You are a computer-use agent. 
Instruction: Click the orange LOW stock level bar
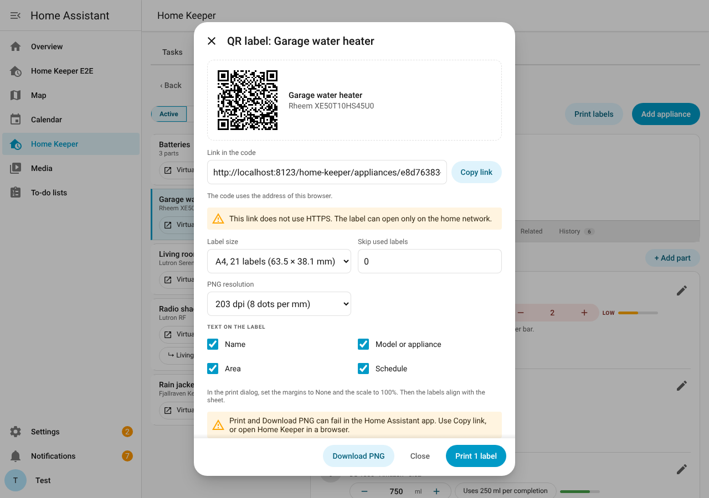coord(638,313)
